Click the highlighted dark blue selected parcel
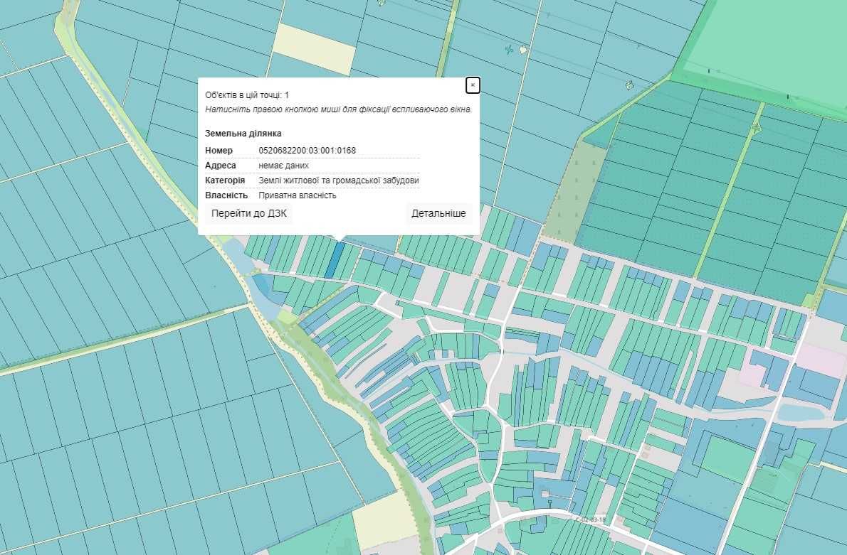 pyautogui.click(x=335, y=261)
